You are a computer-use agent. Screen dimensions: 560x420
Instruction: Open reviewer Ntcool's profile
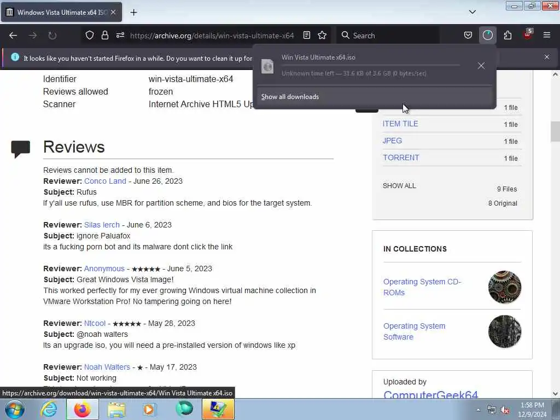[95, 323]
